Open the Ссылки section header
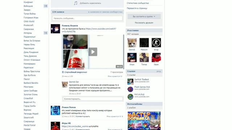Image resolution: width=232 pixels, height=130 pixels. click(144, 71)
